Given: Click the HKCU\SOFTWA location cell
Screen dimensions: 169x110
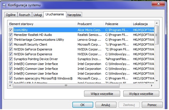Looking at the screenshot, I should 144,78.
